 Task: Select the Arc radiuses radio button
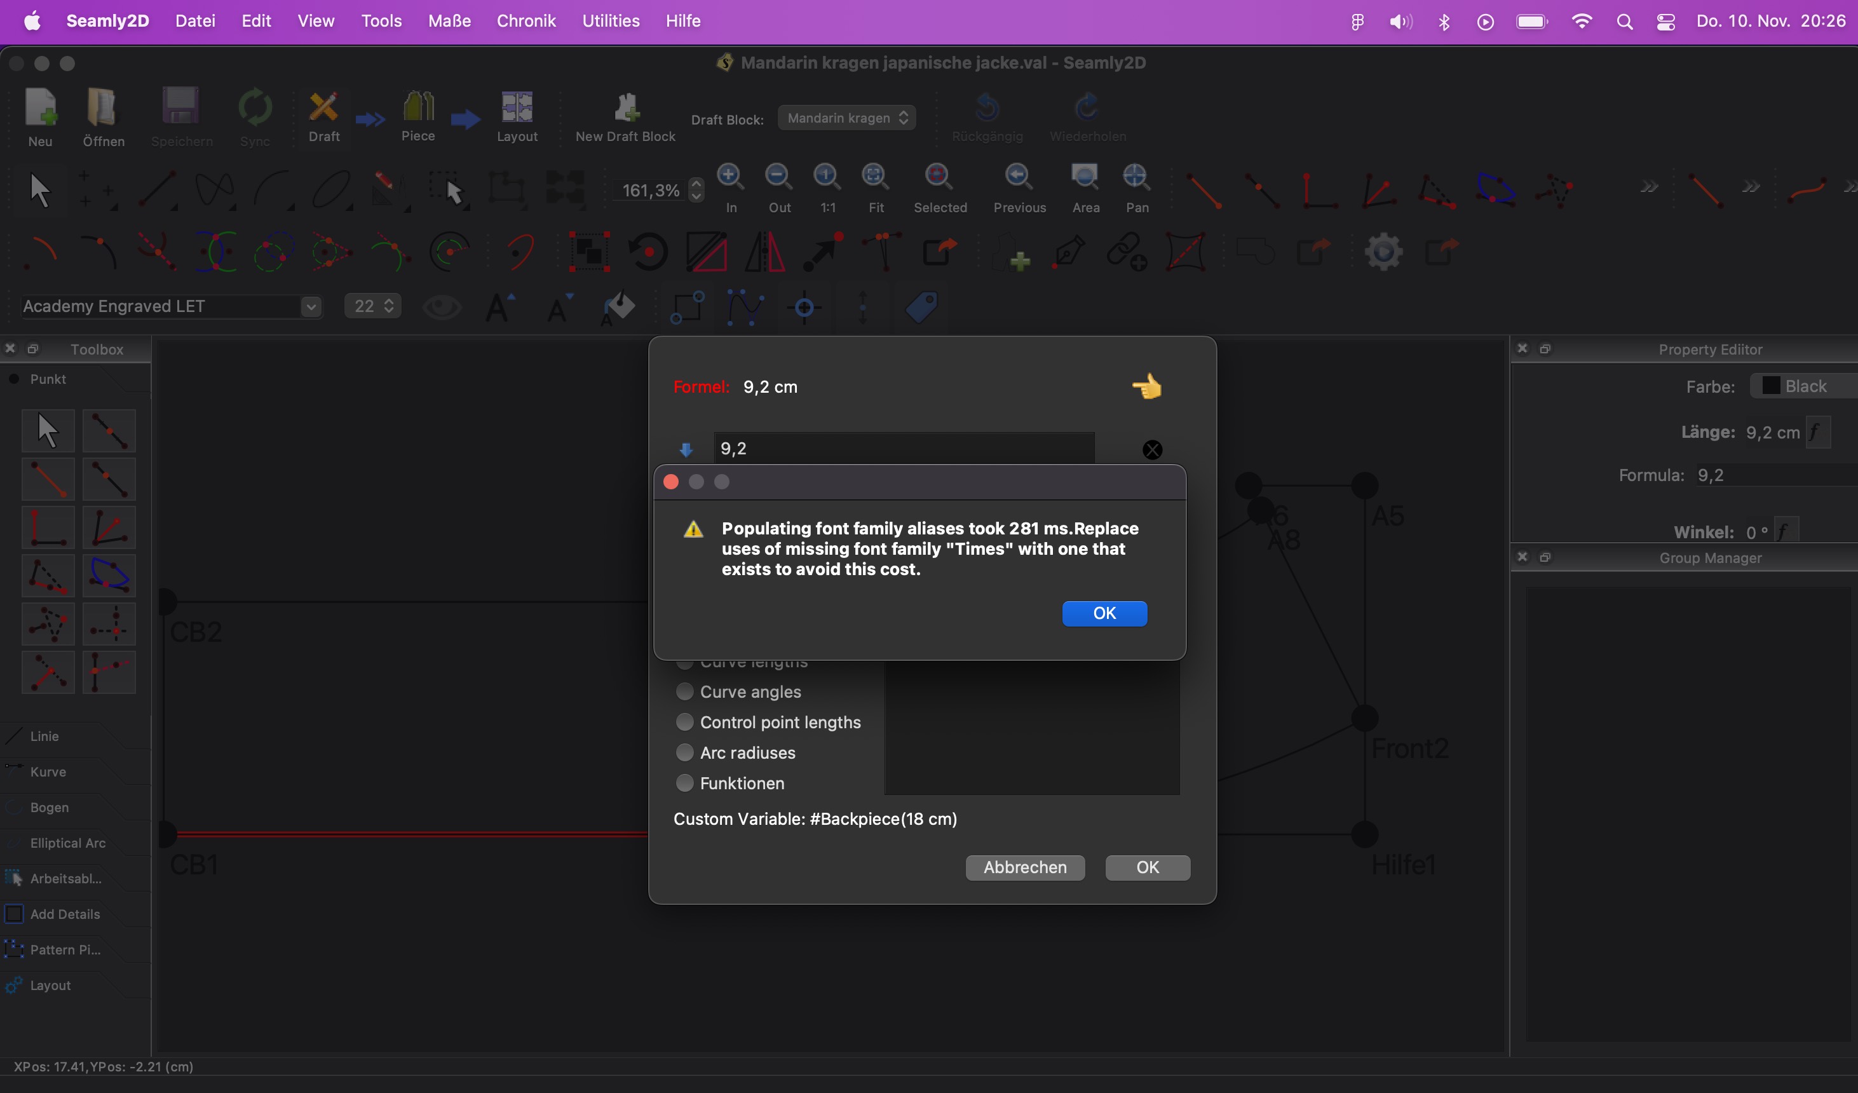click(x=685, y=752)
